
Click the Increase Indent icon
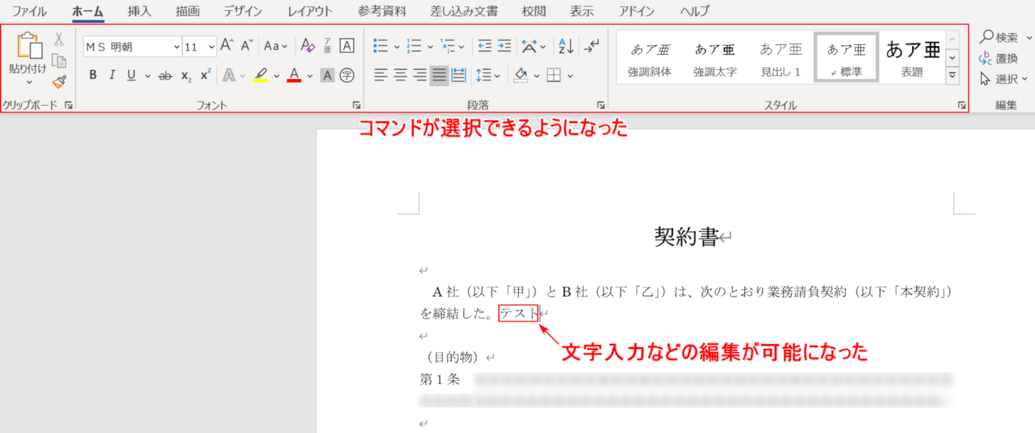[x=504, y=46]
